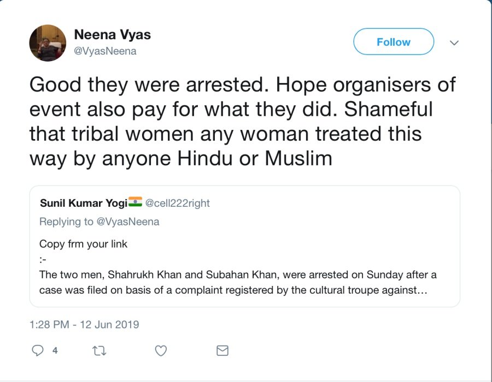Click @VyasNeena in the "Replying to" line
Viewport: 492px width, 382px height.
pos(128,222)
